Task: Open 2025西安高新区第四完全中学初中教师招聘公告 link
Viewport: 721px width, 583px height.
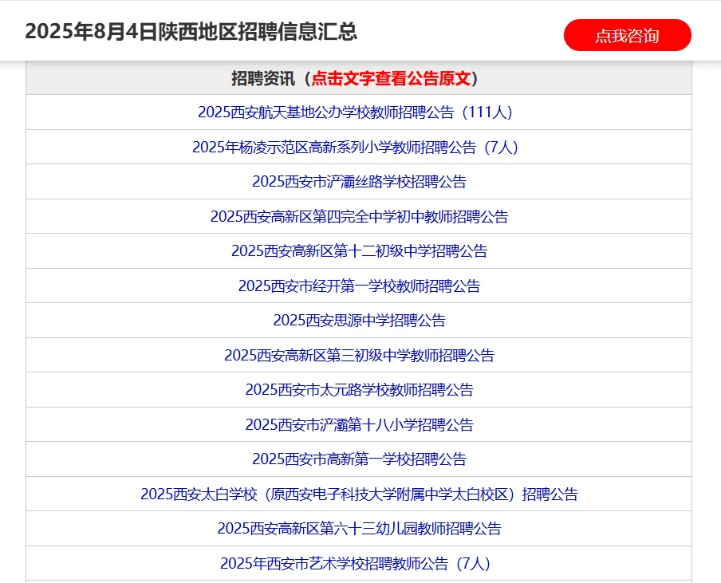Action: (x=359, y=217)
